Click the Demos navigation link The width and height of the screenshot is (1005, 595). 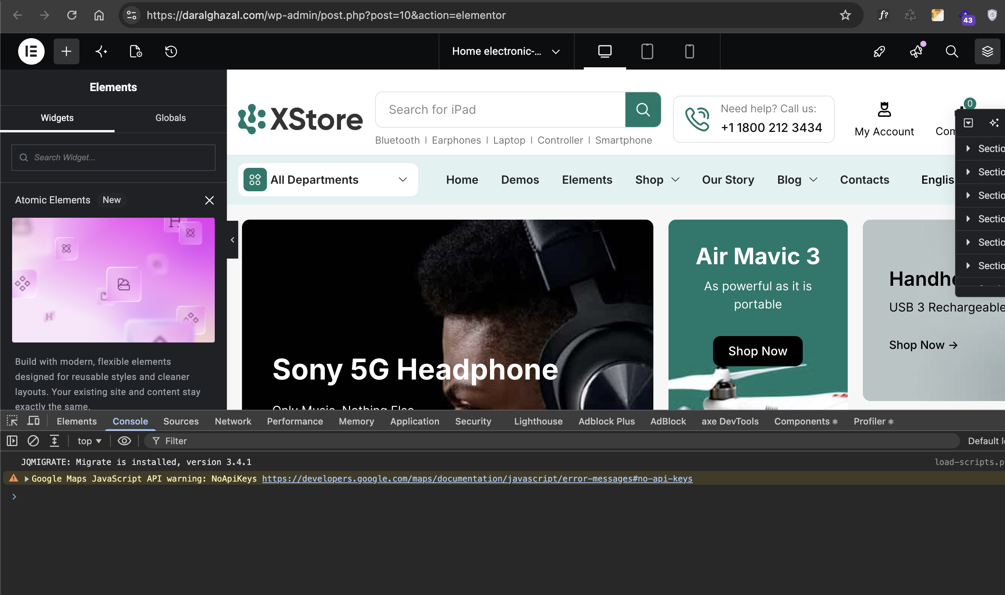point(520,180)
